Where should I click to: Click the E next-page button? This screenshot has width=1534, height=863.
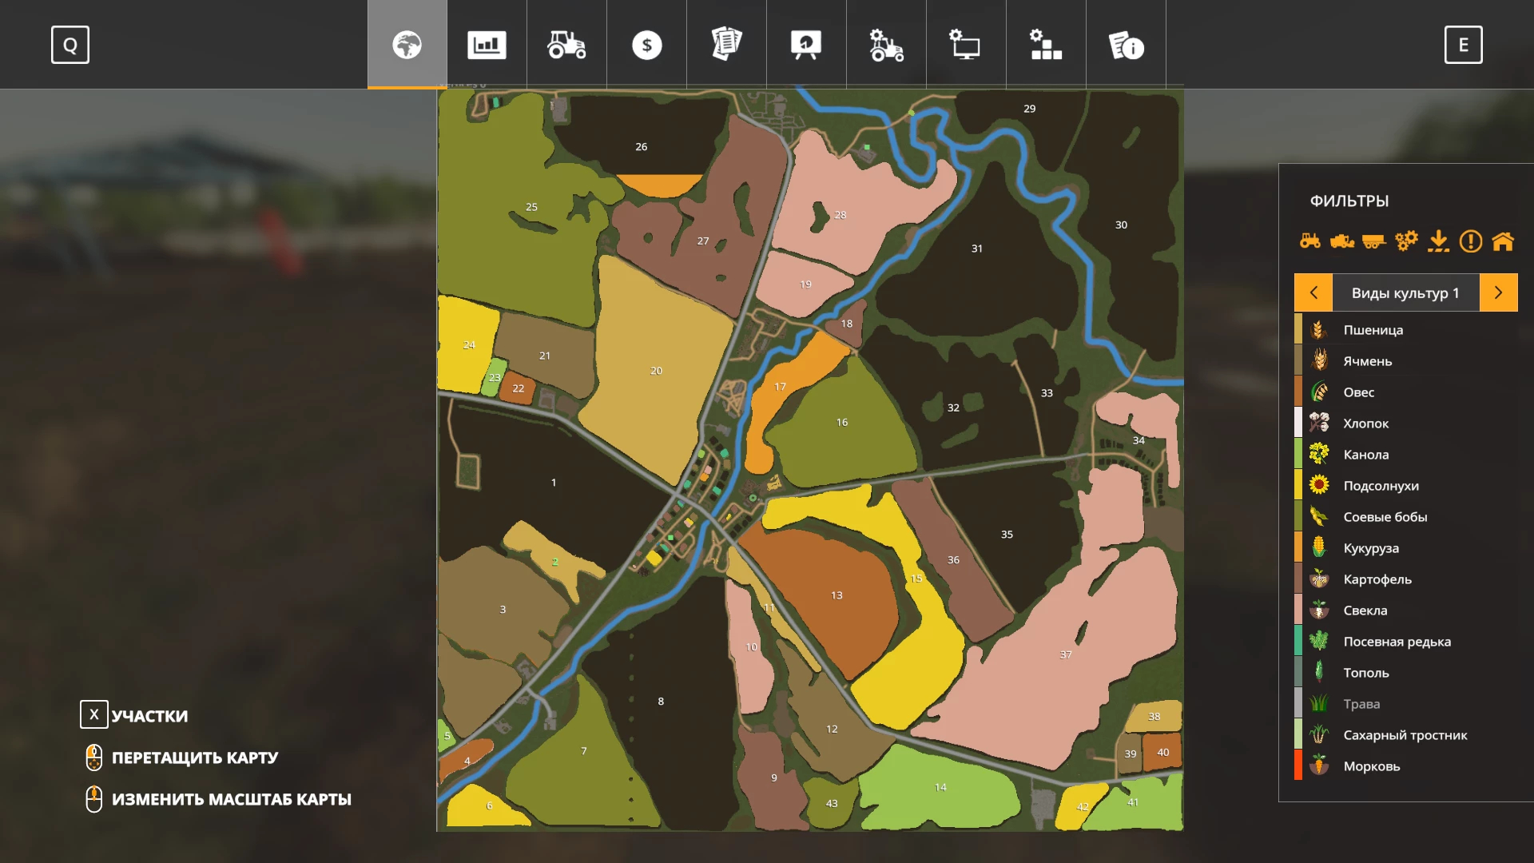coord(1463,45)
